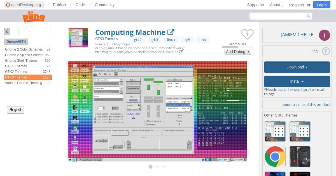
Task: Click report a clone of this product
Action: [306, 104]
